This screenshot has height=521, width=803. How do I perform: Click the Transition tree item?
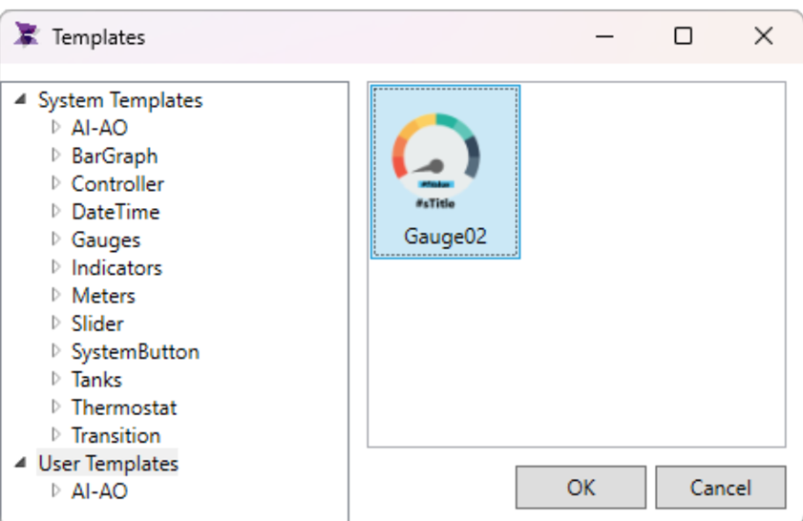(x=116, y=435)
